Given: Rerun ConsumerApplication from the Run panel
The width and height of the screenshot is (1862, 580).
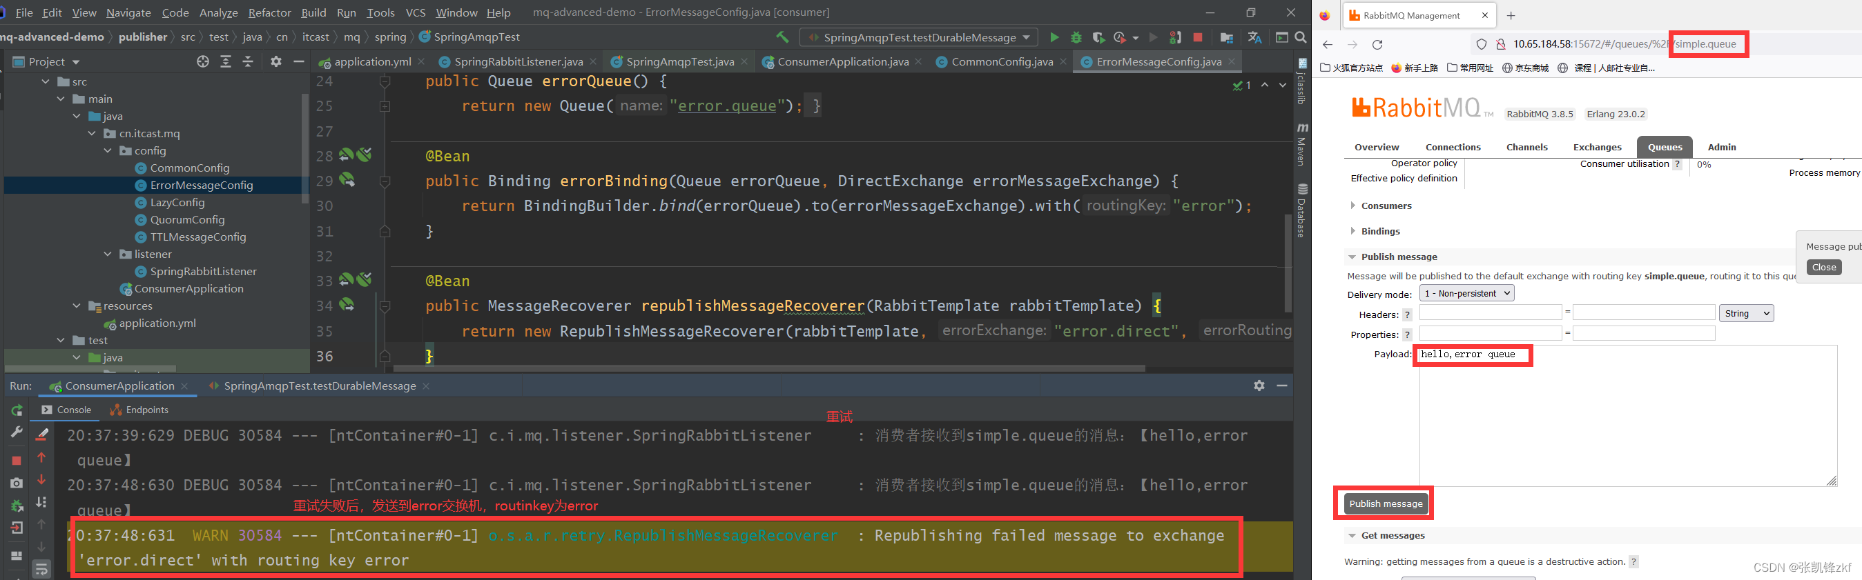Looking at the screenshot, I should click(17, 410).
